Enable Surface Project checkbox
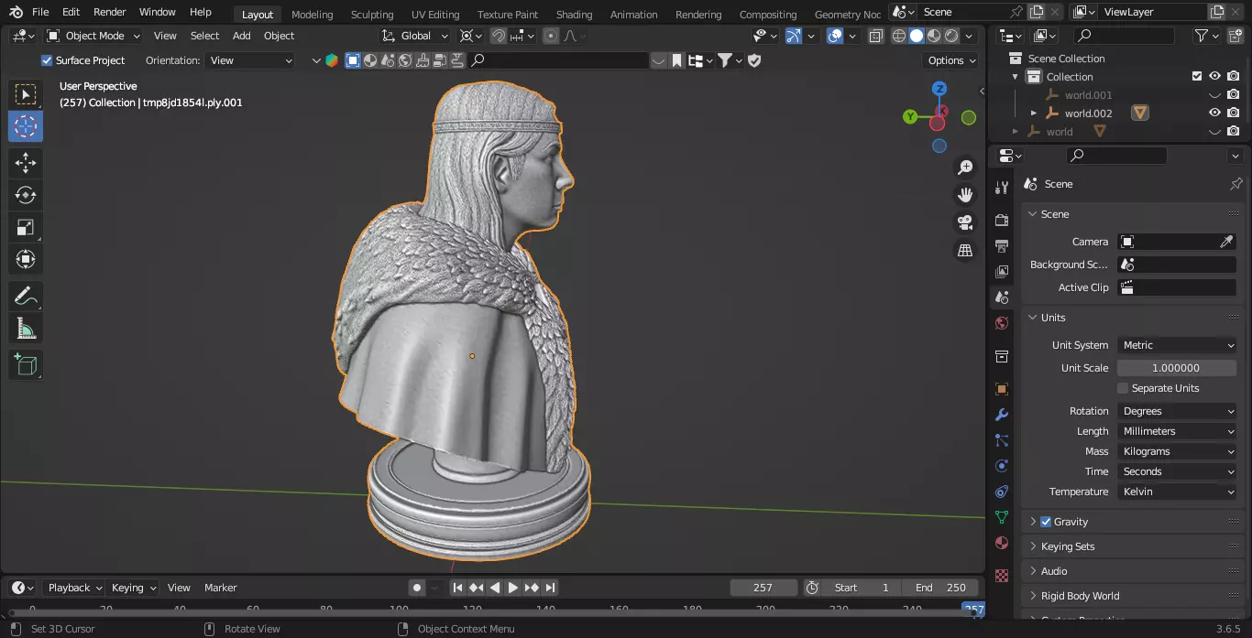The height and width of the screenshot is (638, 1252). coord(47,60)
